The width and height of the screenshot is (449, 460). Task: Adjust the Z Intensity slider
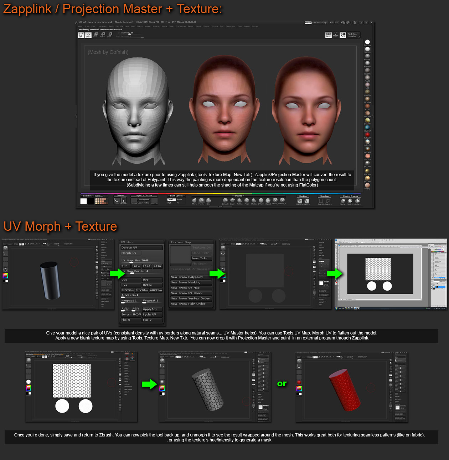tap(130, 34)
